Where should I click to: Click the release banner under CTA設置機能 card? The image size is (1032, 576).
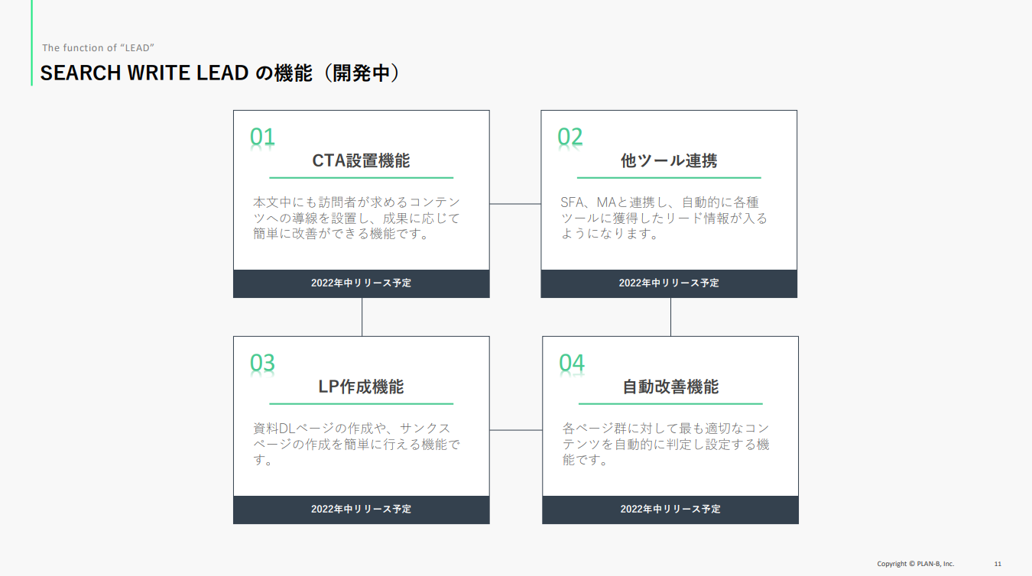pos(361,283)
